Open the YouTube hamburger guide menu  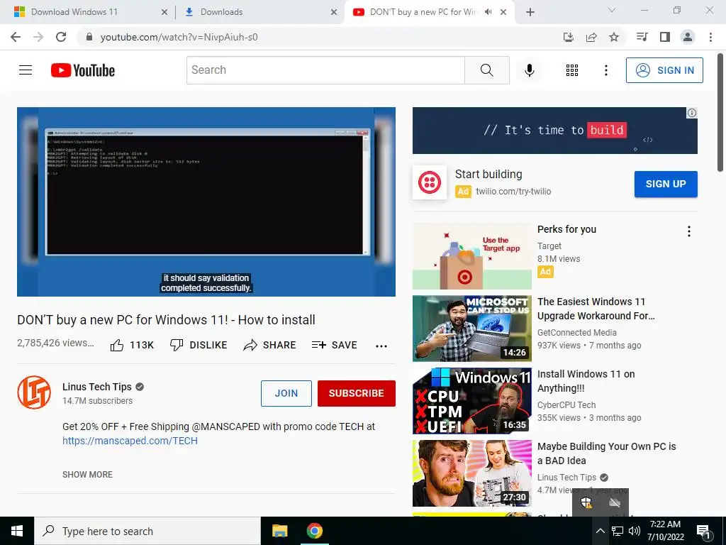(26, 70)
